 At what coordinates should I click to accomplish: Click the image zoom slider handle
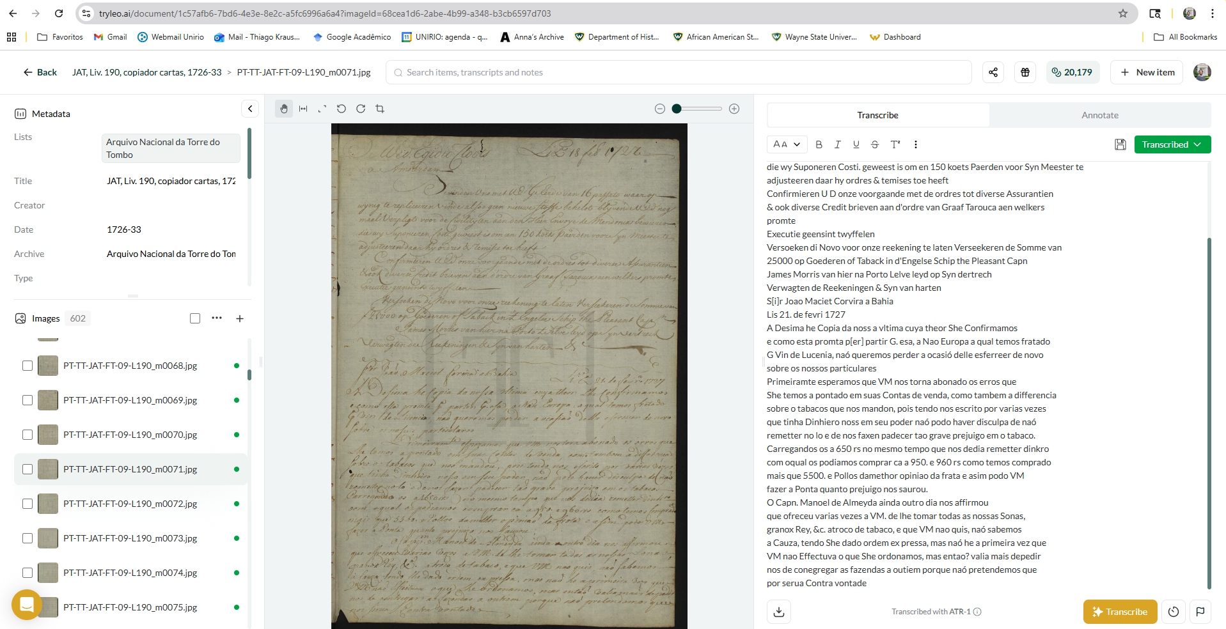tap(677, 109)
